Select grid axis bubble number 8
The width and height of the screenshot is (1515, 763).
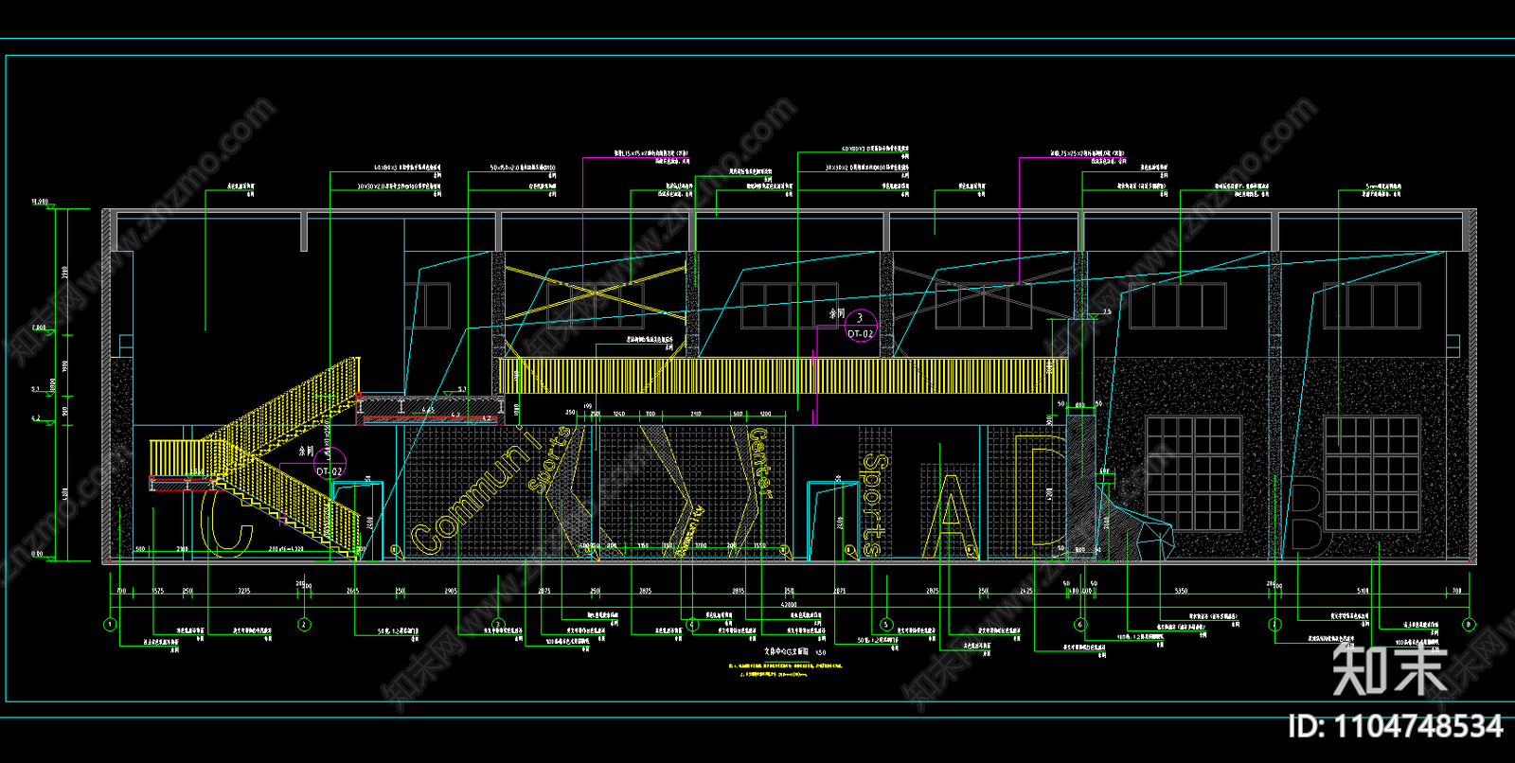coord(1469,625)
